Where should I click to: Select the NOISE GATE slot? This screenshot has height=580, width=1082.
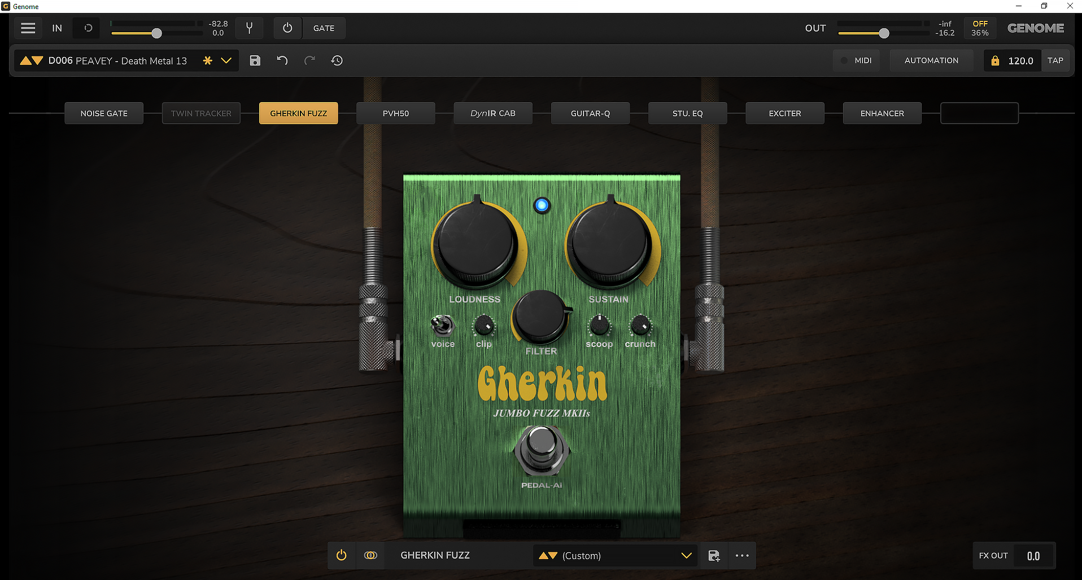point(104,113)
